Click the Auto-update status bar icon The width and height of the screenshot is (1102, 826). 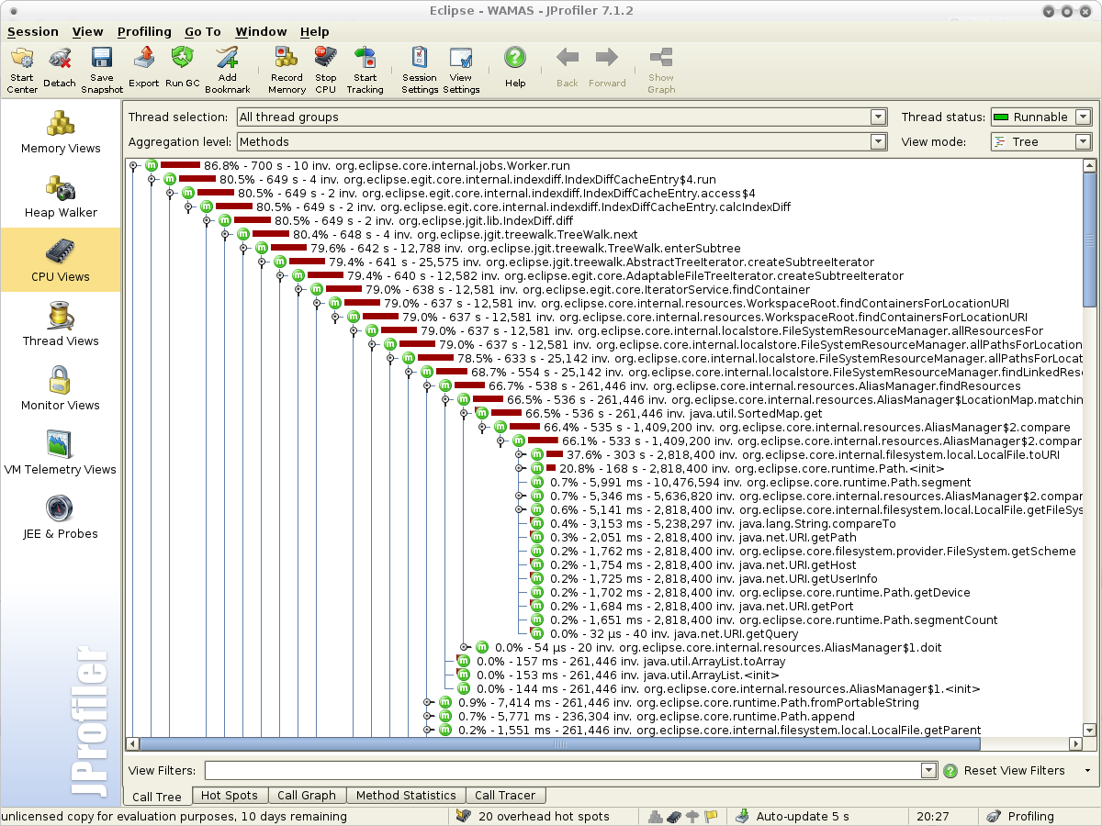click(x=742, y=816)
